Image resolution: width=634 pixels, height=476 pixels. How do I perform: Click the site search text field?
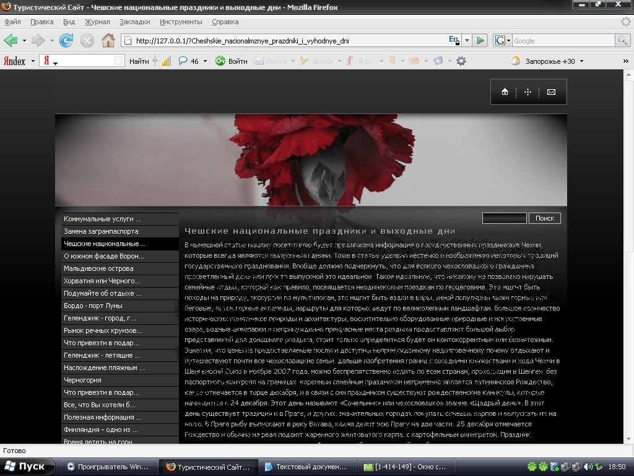(x=505, y=218)
